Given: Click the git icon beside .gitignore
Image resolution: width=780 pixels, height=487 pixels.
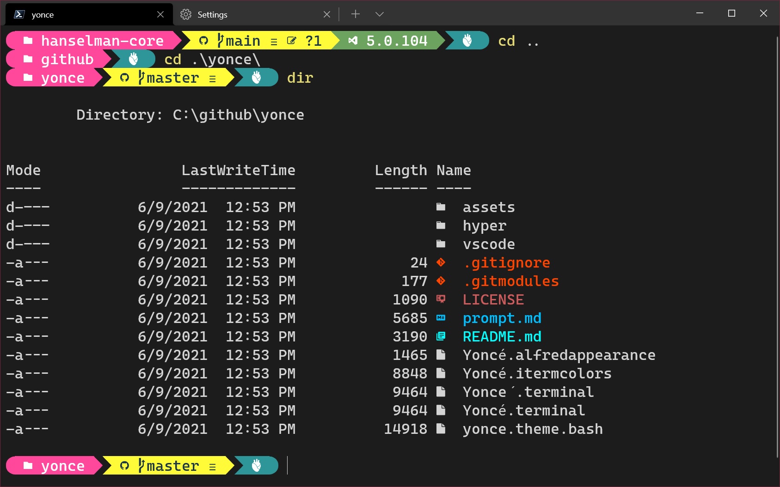Looking at the screenshot, I should [x=441, y=262].
